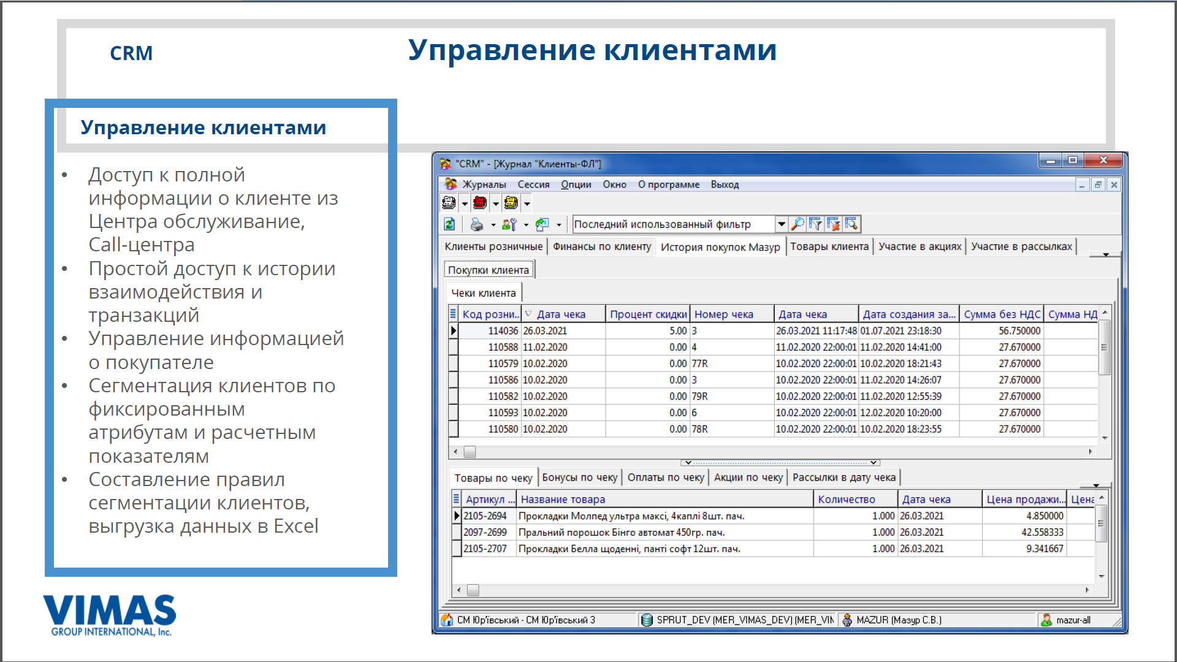This screenshot has height=662, width=1177.
Task: Click the green refresh document icon
Action: tap(449, 224)
